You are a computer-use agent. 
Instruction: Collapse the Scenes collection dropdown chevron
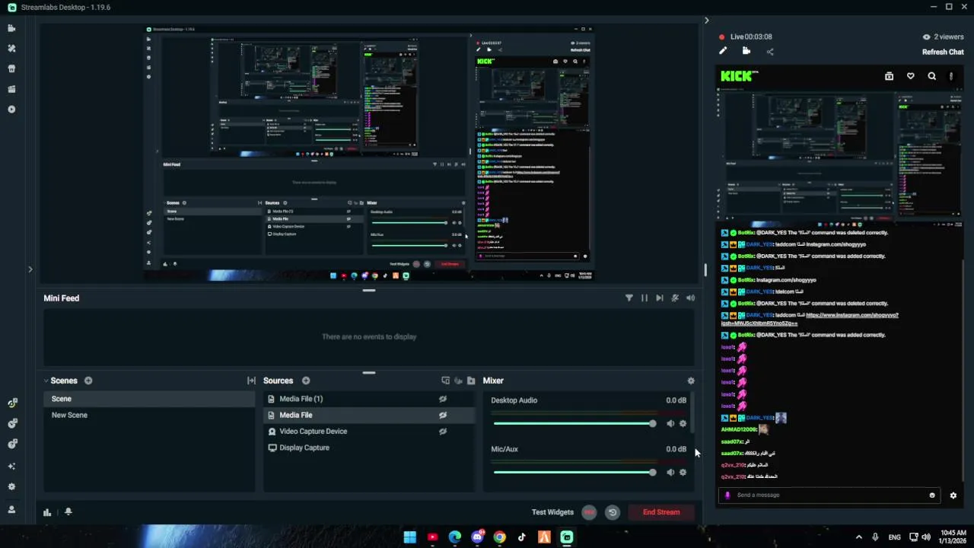pyautogui.click(x=46, y=381)
